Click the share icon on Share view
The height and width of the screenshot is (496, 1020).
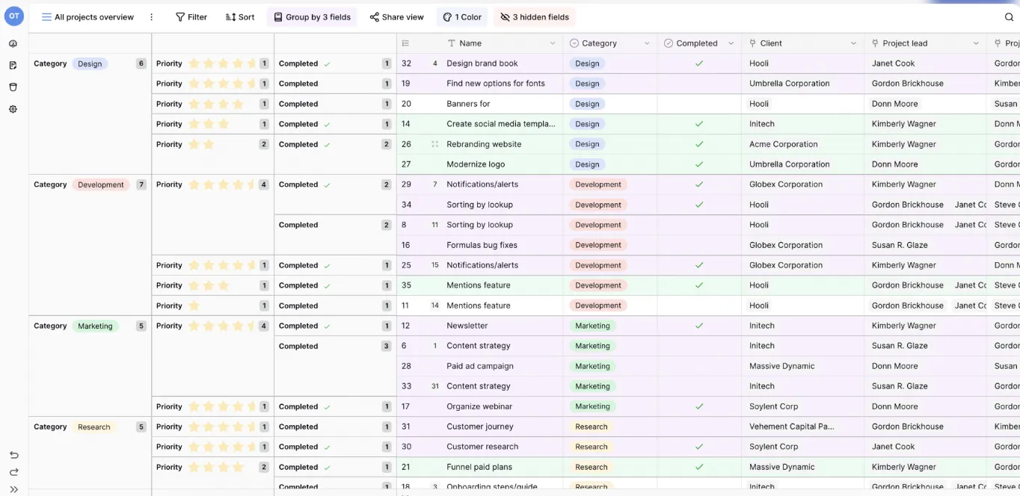tap(374, 17)
